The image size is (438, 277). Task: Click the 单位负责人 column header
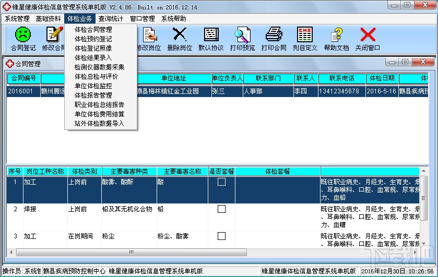227,78
